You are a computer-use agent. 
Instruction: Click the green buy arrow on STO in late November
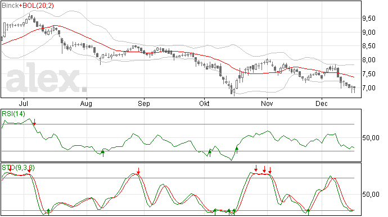[x=308, y=212]
